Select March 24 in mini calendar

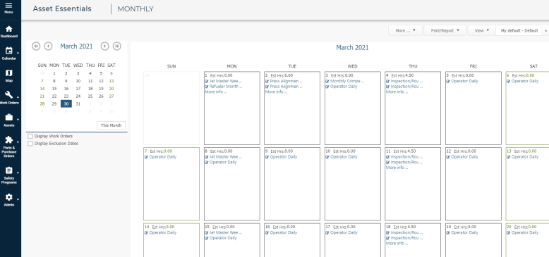click(78, 96)
